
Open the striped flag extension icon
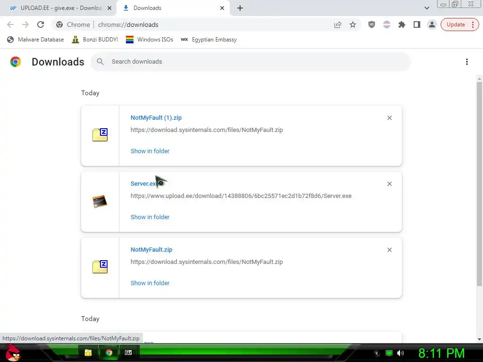pos(387,25)
